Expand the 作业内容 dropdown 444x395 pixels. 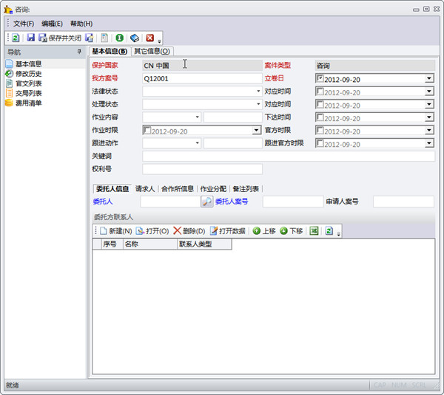[197, 117]
